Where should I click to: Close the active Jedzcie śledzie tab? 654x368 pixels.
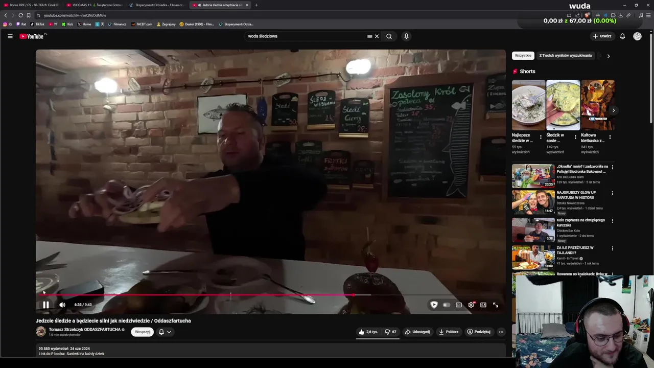(247, 5)
